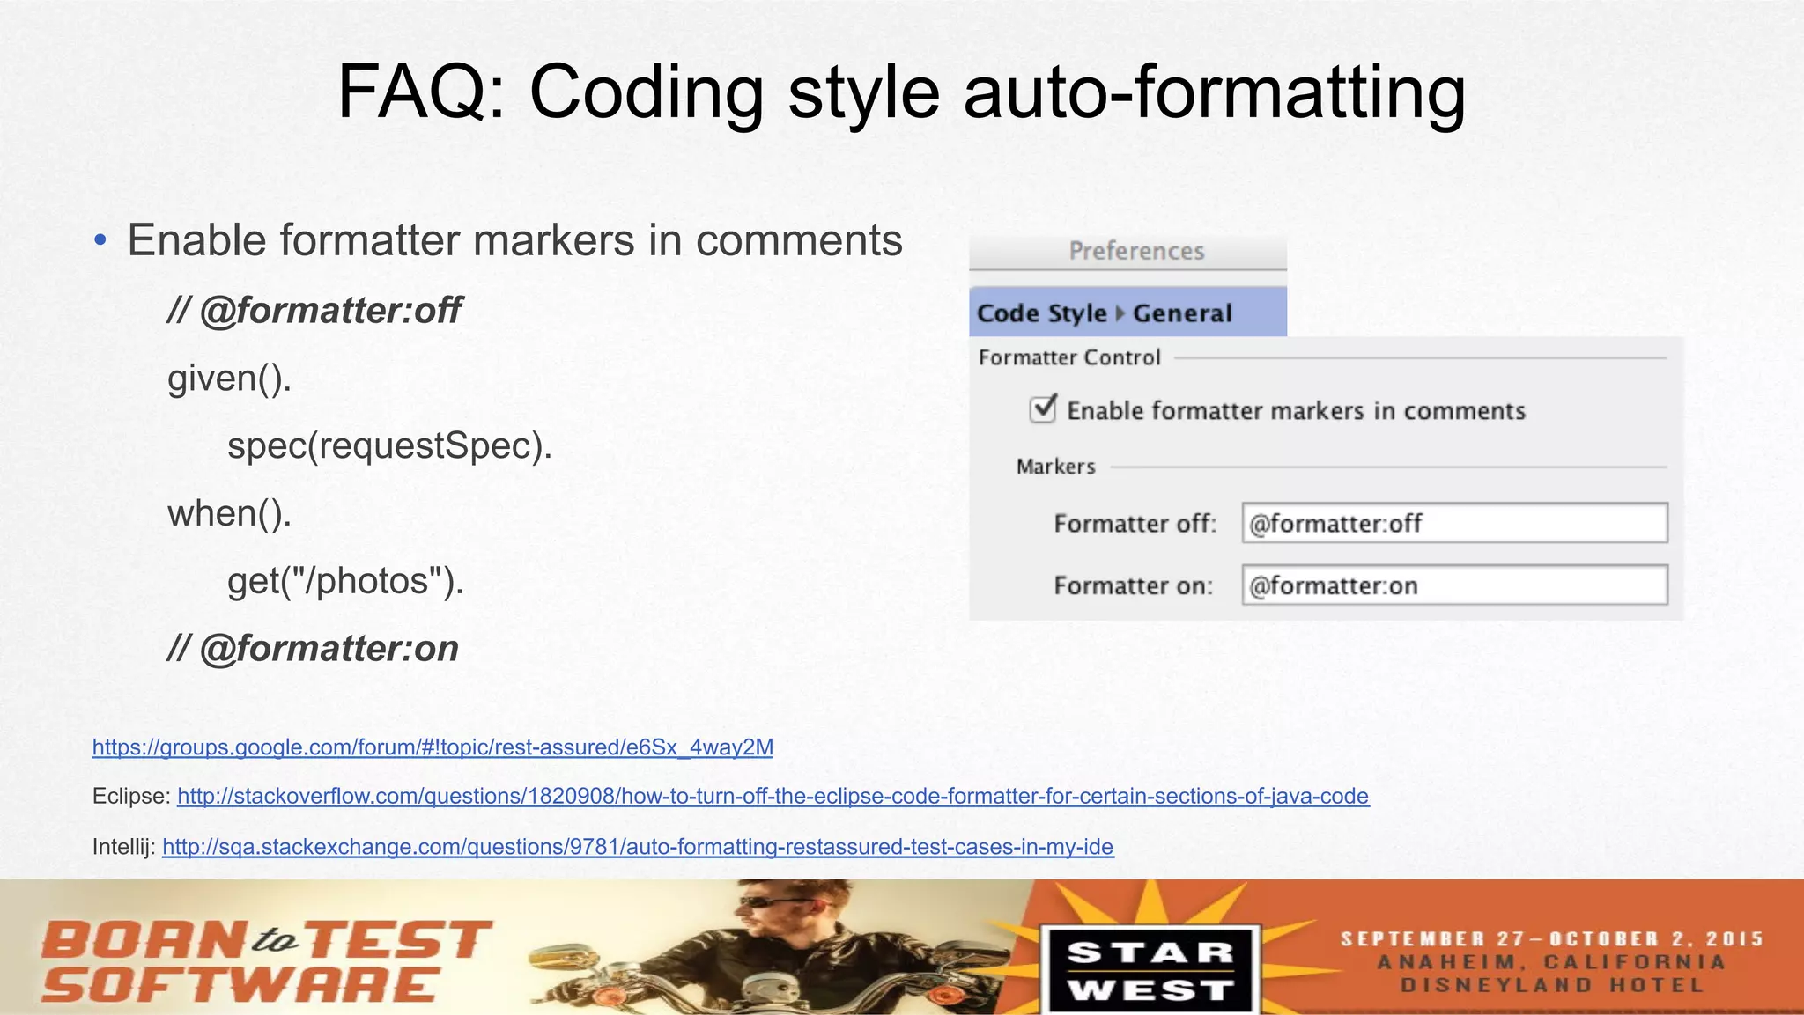Click the Formatter off input field
The height and width of the screenshot is (1015, 1804).
click(x=1453, y=523)
